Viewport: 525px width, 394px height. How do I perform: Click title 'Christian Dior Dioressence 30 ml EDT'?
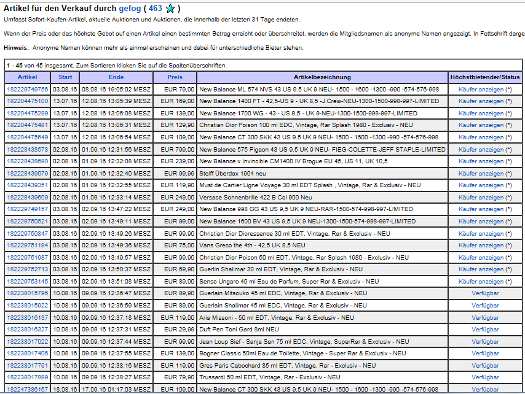pyautogui.click(x=294, y=234)
